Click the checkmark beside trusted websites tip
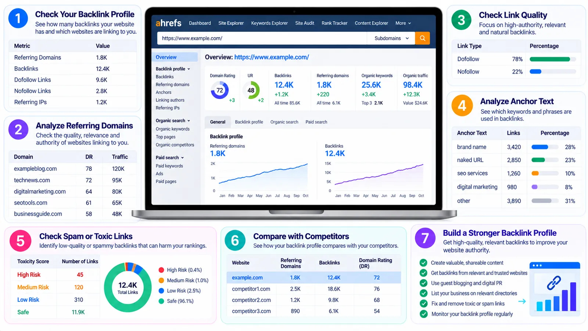 pos(424,273)
